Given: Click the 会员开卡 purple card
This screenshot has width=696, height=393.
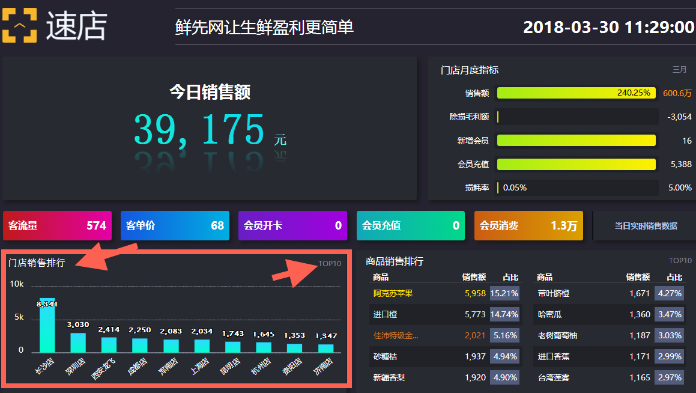Looking at the screenshot, I should (292, 226).
